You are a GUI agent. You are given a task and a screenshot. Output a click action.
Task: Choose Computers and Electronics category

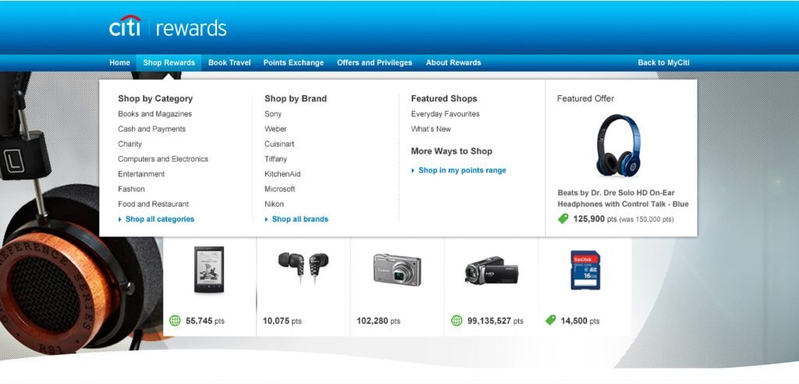163,159
